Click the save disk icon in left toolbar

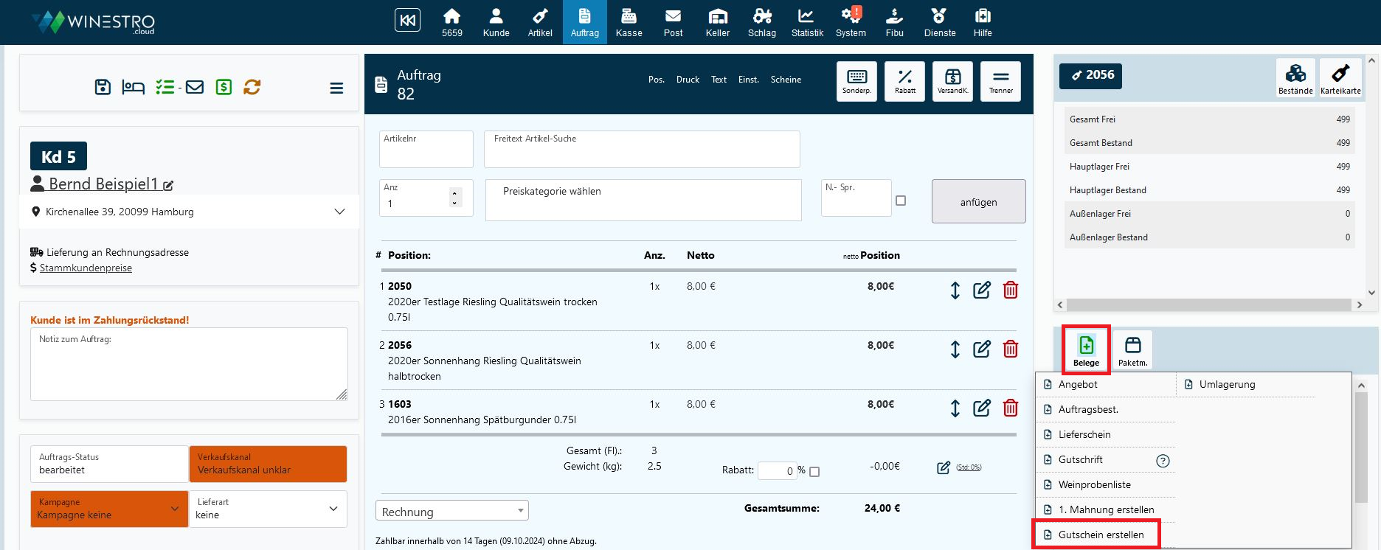point(103,87)
